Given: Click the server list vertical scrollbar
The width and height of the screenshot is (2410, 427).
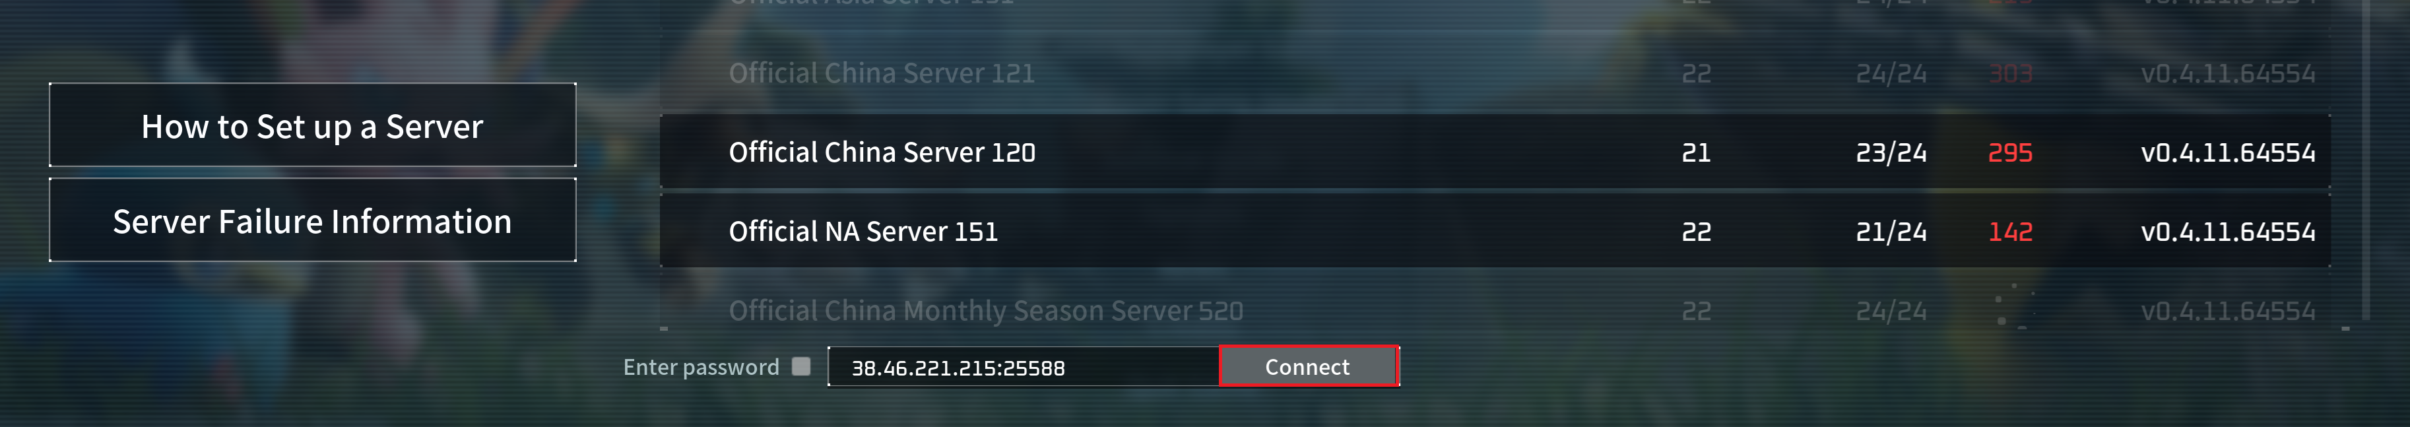Looking at the screenshot, I should [2366, 159].
